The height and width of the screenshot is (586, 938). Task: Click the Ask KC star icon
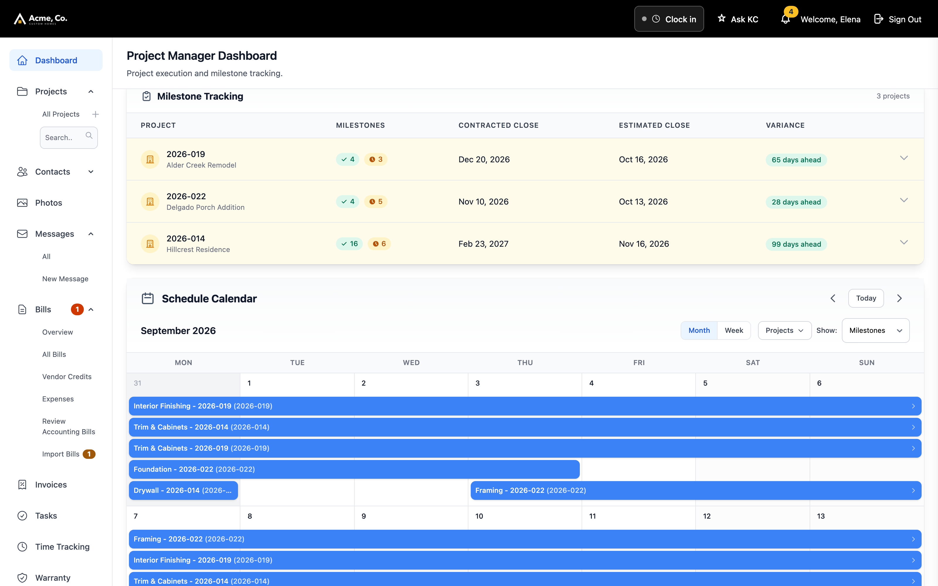pos(721,18)
